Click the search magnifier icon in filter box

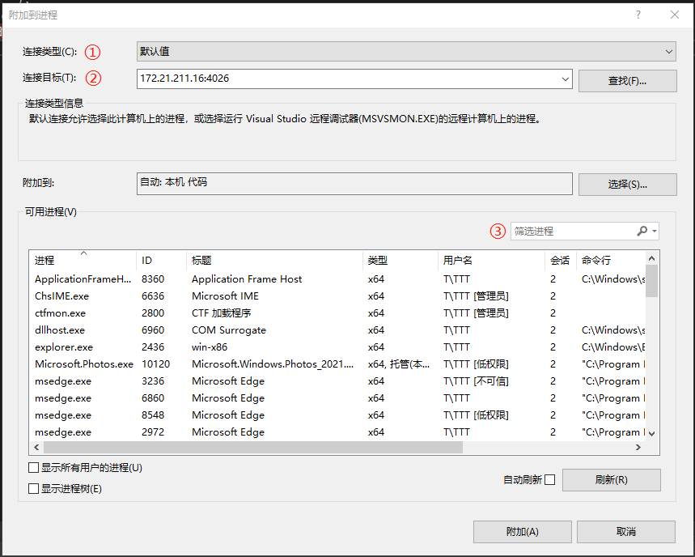point(642,231)
